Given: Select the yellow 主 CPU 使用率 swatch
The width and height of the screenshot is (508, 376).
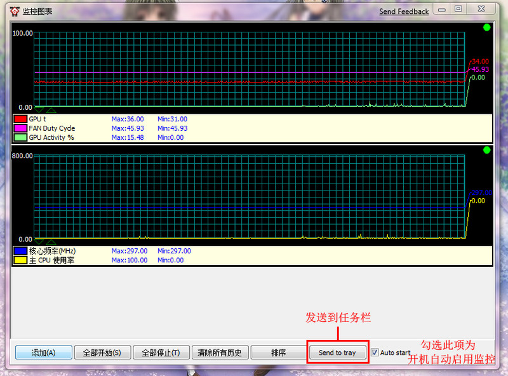Looking at the screenshot, I should 20,260.
